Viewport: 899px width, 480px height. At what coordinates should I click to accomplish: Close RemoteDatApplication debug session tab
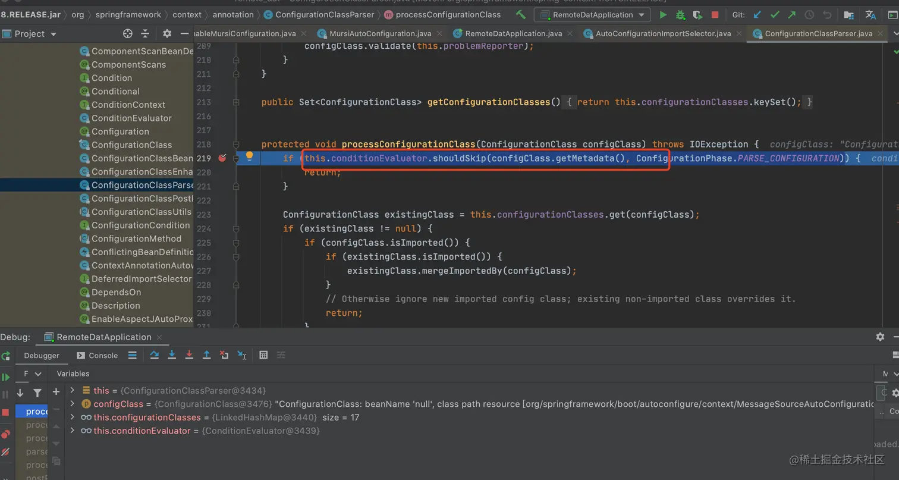[159, 337]
